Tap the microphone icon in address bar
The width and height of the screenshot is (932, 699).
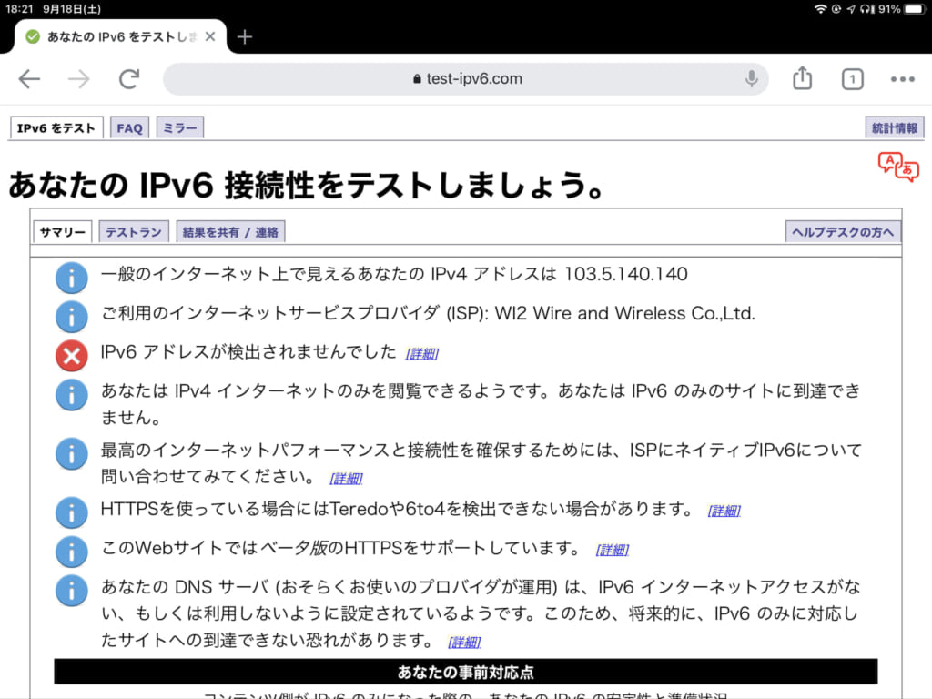coord(752,79)
